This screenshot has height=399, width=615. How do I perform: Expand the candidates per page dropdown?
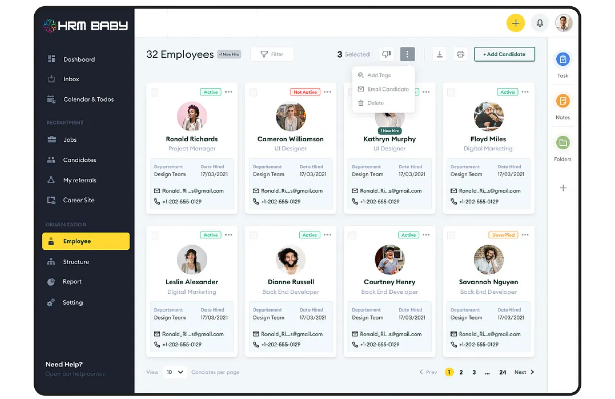click(174, 372)
